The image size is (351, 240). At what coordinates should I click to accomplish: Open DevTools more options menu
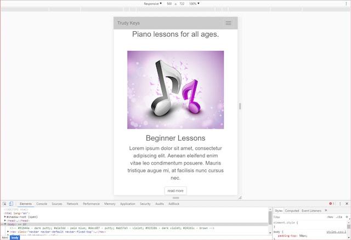[340, 203]
